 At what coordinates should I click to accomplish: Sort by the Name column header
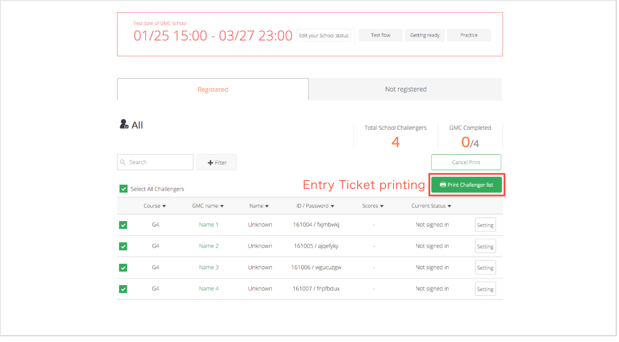[259, 206]
